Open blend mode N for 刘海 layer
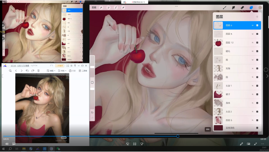Screen dimensions: 269x152 pyautogui.click(x=253, y=68)
